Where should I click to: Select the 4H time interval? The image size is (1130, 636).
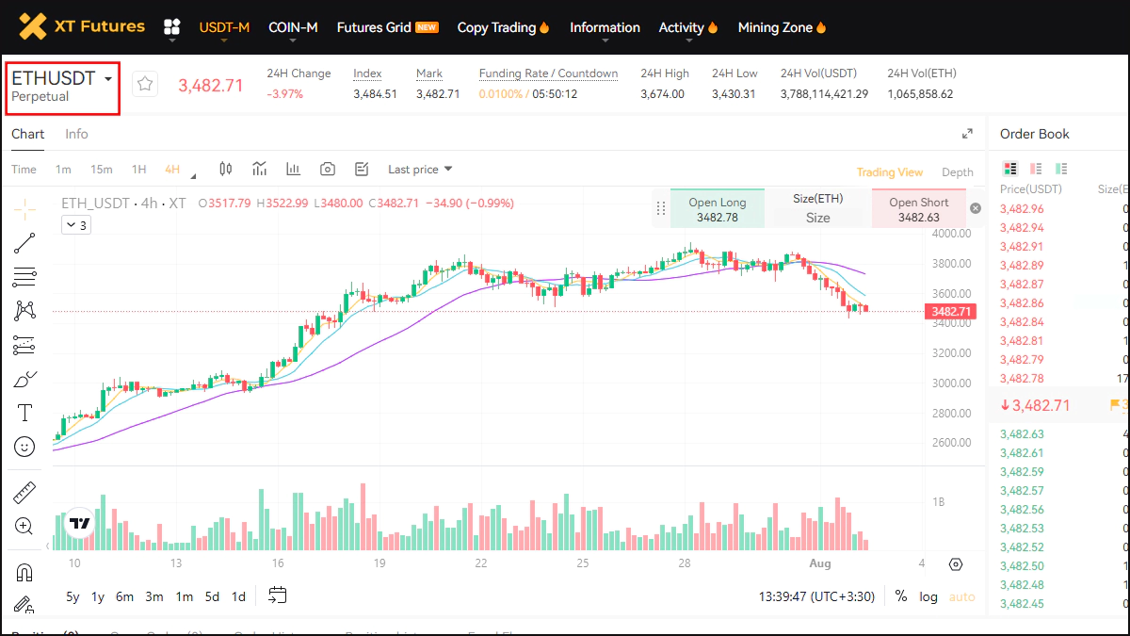click(x=172, y=170)
